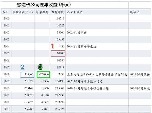Click the green number 3 marker
The width and height of the screenshot is (152, 113).
click(40, 67)
